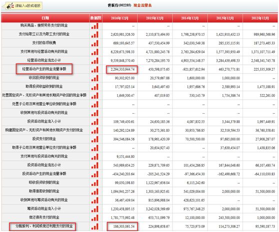
Task: Click the 取得借款收到的现金 row label
Action: point(44,191)
